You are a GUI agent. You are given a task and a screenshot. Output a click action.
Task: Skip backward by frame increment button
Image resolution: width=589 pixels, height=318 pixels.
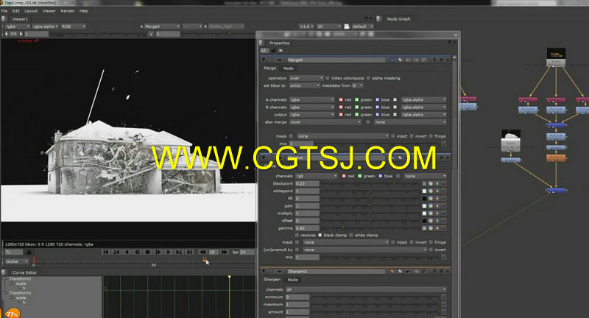[203, 252]
